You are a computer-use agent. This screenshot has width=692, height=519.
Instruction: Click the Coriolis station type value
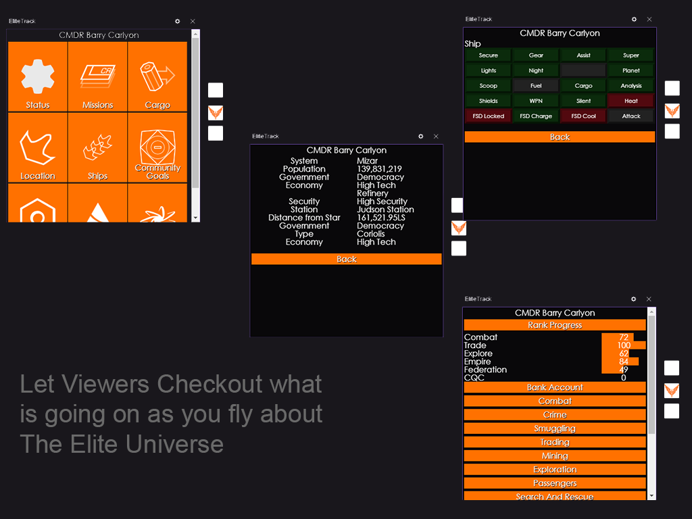coord(371,234)
